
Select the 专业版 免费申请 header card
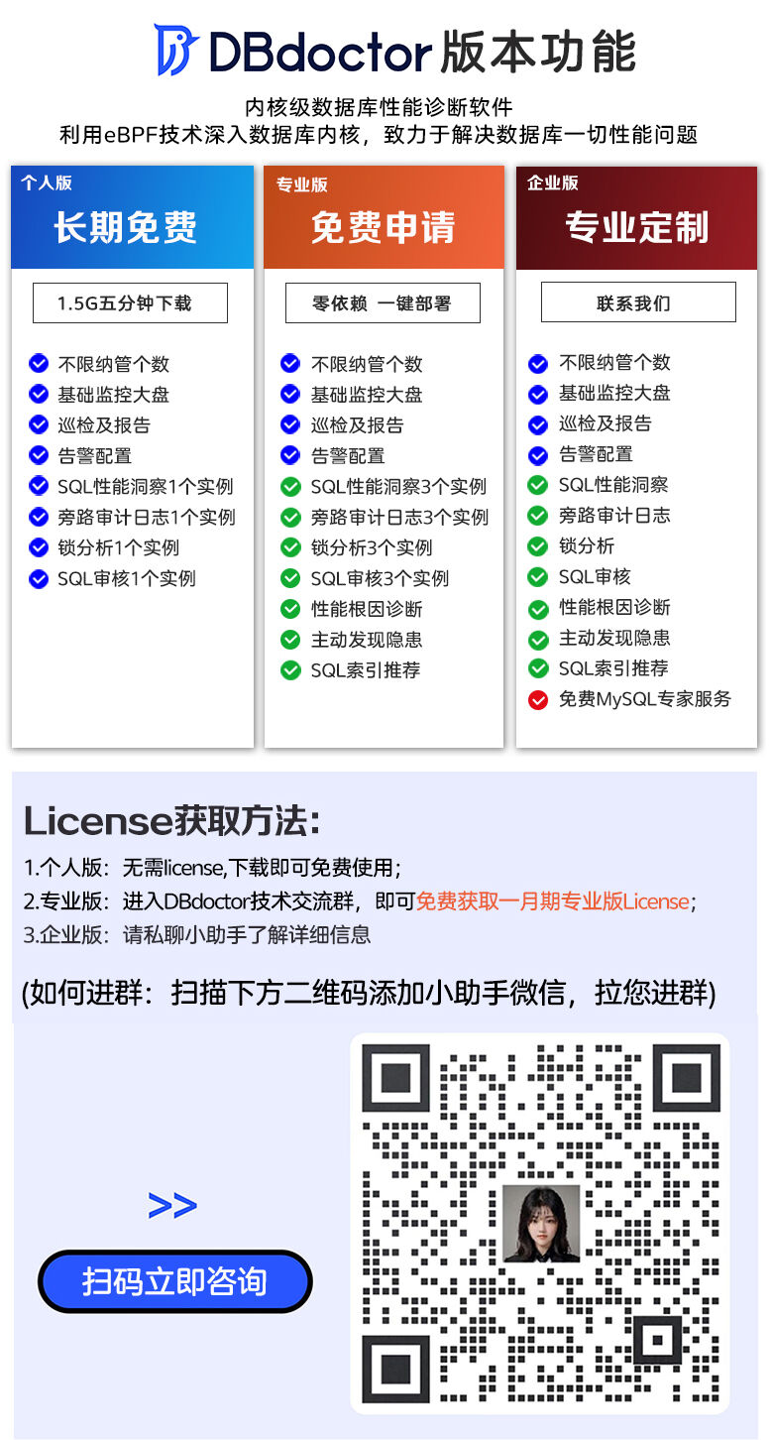pos(385,217)
